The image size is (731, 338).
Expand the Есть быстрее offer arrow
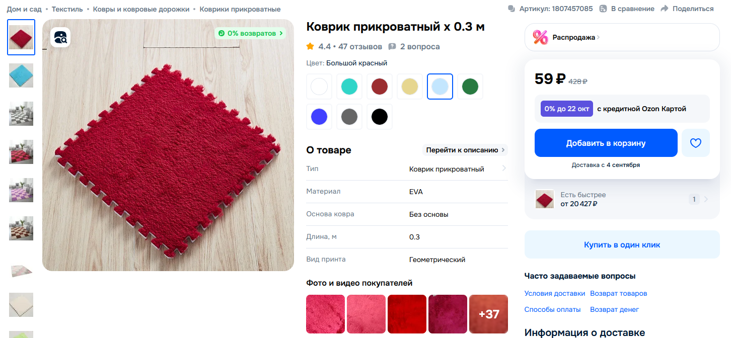tap(705, 199)
